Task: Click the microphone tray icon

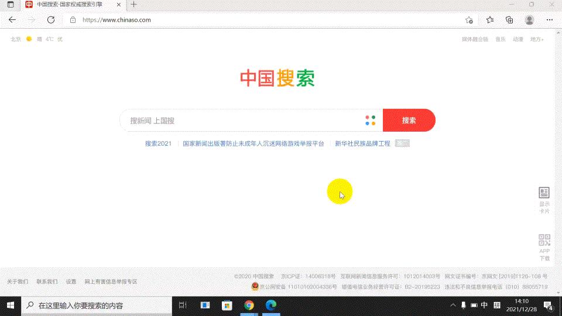Action: [x=464, y=305]
